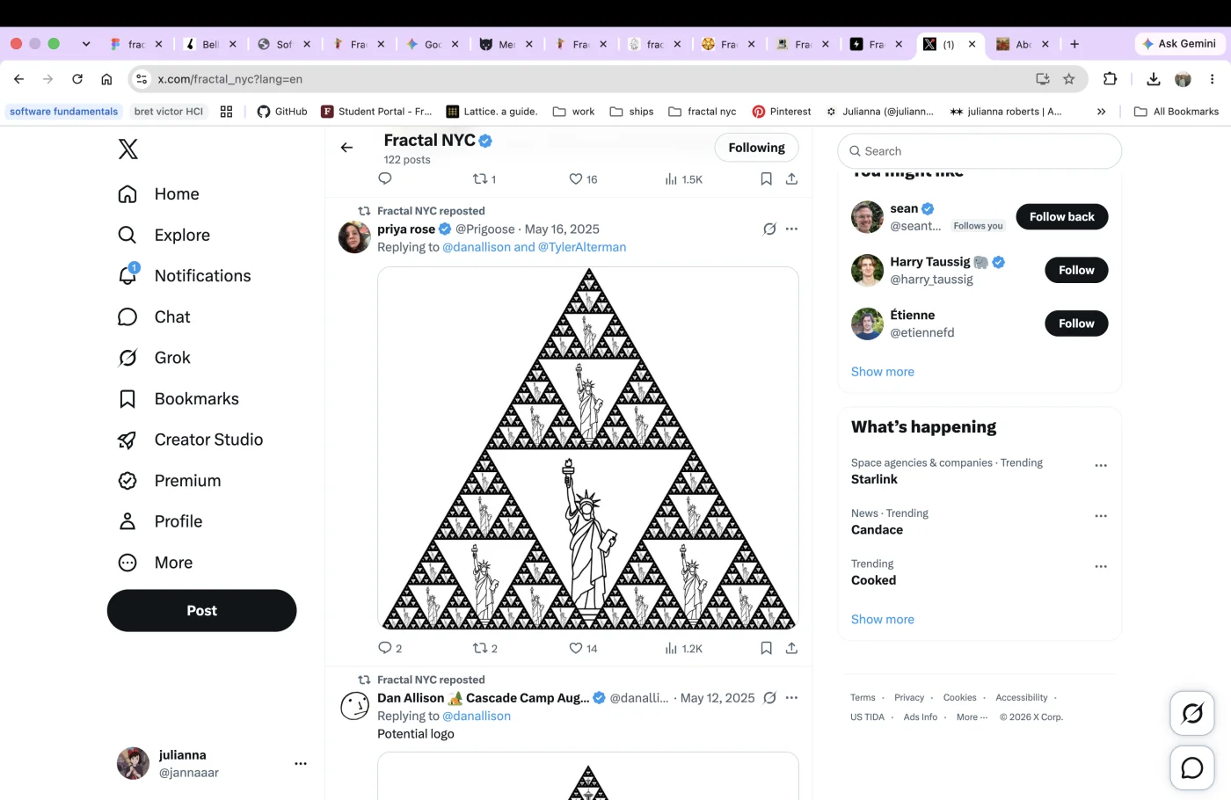
Task: Open the Sierpinski Statue of Liberty image
Action: (x=588, y=448)
